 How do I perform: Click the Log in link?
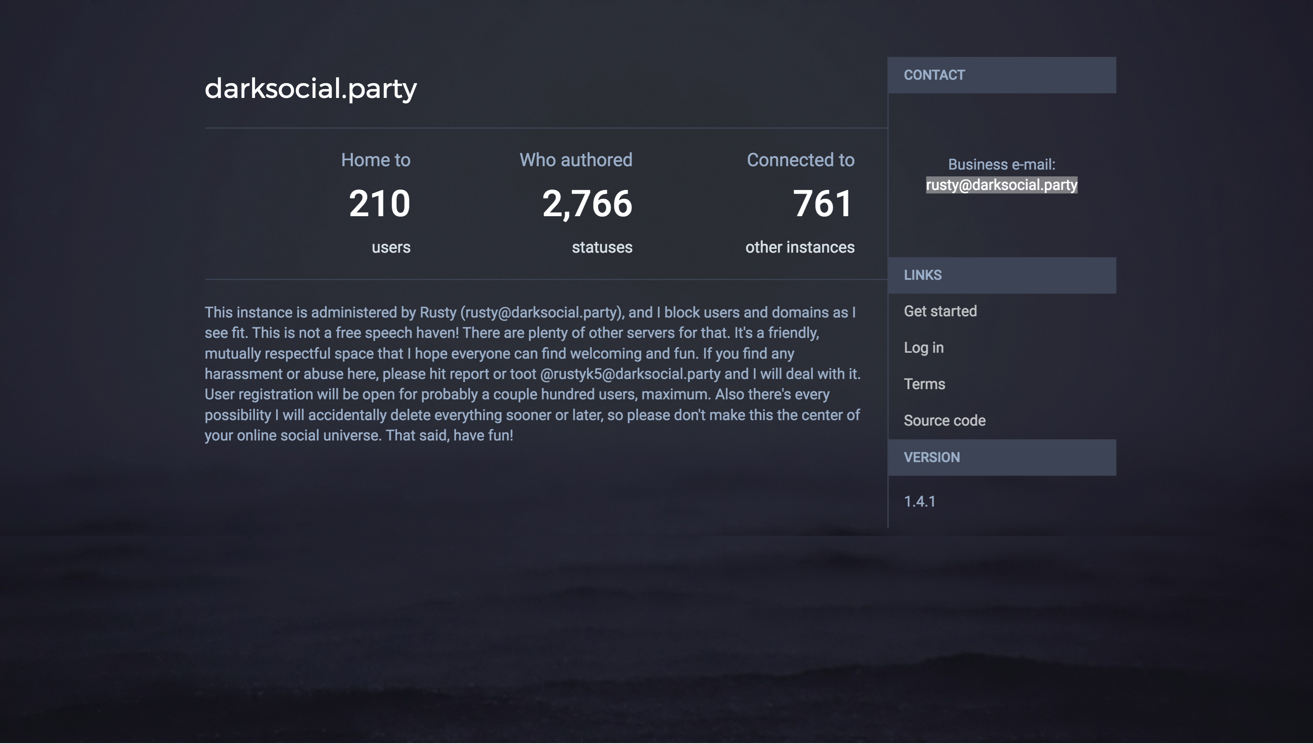924,348
